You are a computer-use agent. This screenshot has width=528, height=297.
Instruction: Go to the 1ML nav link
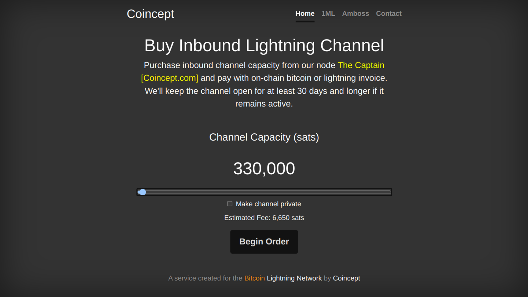[x=328, y=13]
